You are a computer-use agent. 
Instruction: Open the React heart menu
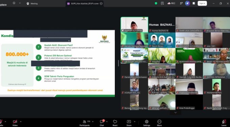115,123
